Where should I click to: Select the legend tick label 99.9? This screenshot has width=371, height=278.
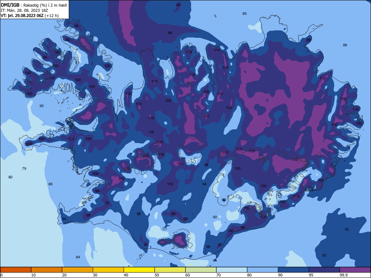(x=344, y=275)
